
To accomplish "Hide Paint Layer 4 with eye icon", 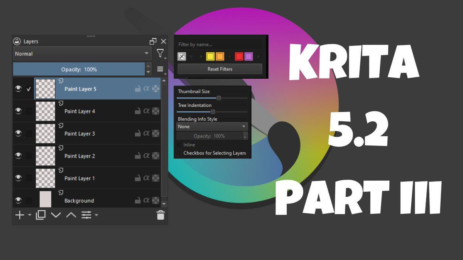I will coord(18,111).
